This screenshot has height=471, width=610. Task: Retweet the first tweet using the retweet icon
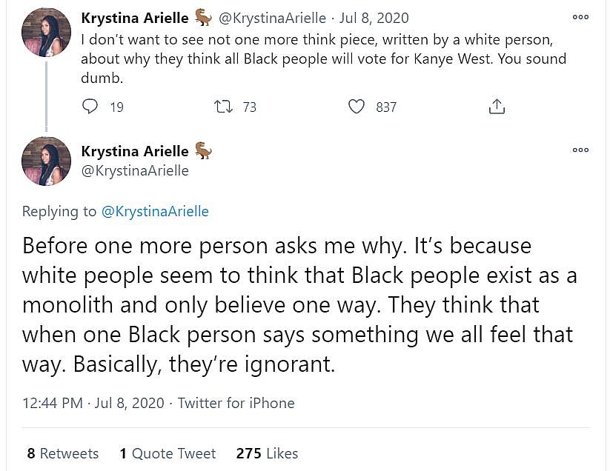(x=223, y=107)
